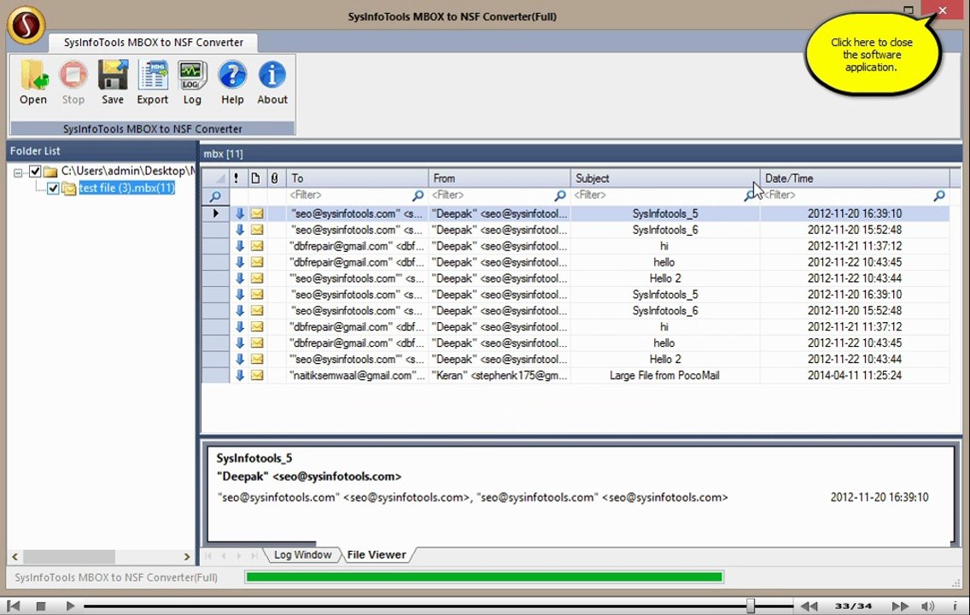Click the search icon in To filter

pos(418,196)
